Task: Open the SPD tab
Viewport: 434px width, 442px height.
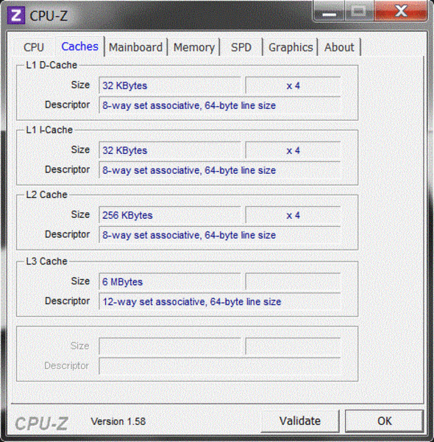Action: pos(241,47)
